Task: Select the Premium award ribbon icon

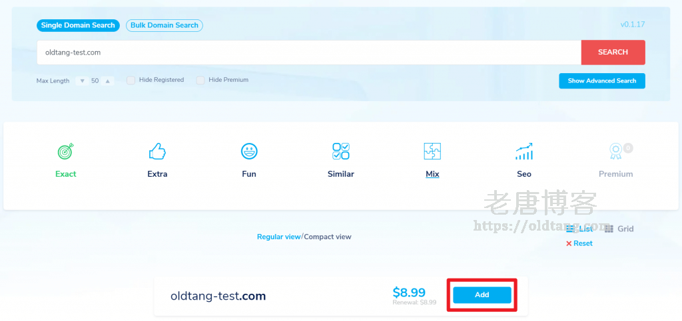Action: [615, 152]
